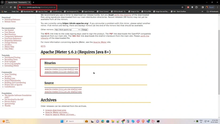Open the User Manual sidebar link
The height and width of the screenshot is (124, 220).
[x=10, y=32]
